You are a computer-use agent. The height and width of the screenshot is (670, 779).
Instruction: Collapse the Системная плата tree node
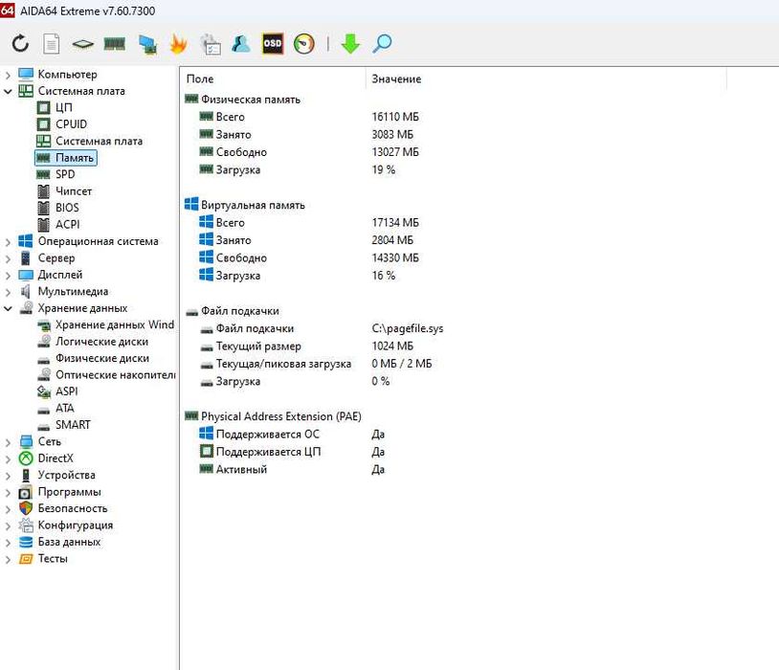coord(8,92)
